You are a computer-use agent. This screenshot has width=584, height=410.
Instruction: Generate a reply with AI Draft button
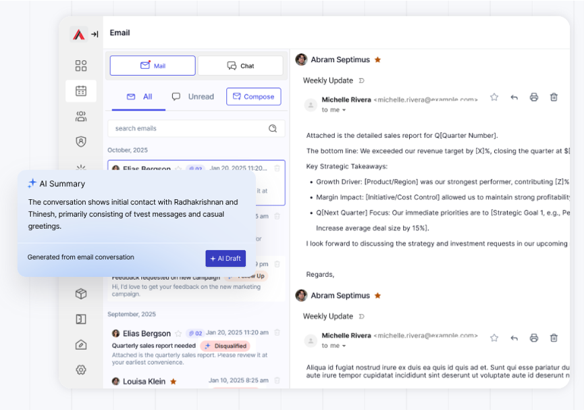225,259
